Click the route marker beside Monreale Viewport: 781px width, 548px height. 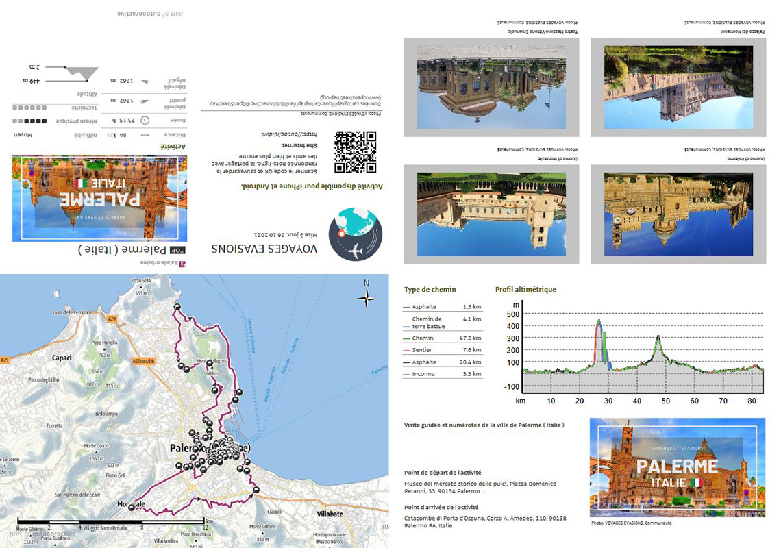coord(132,508)
